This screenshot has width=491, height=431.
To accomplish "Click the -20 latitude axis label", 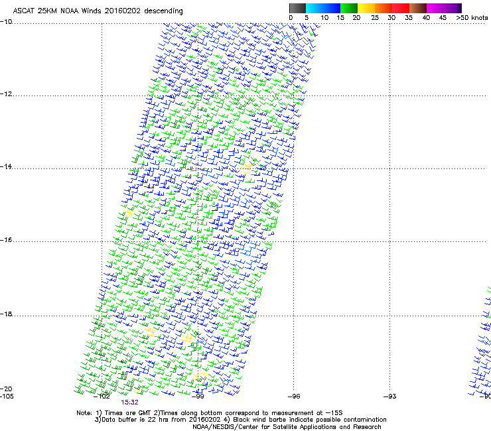I will [x=6, y=389].
